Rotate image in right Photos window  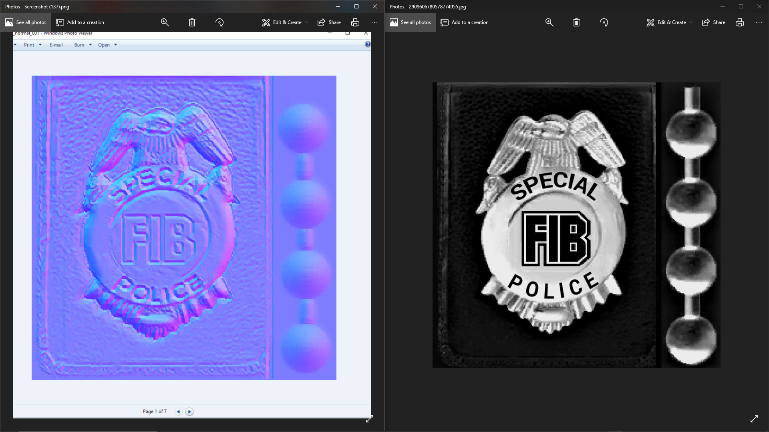[x=604, y=22]
